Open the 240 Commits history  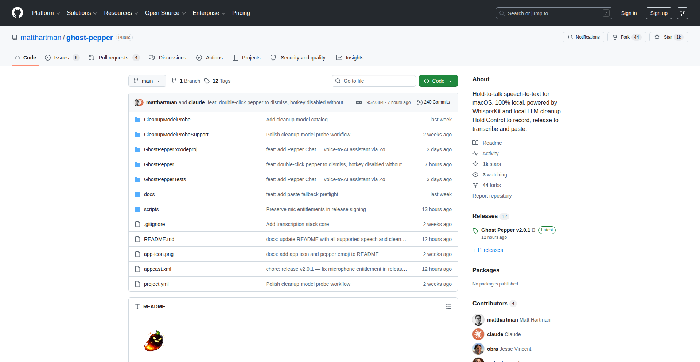(433, 102)
